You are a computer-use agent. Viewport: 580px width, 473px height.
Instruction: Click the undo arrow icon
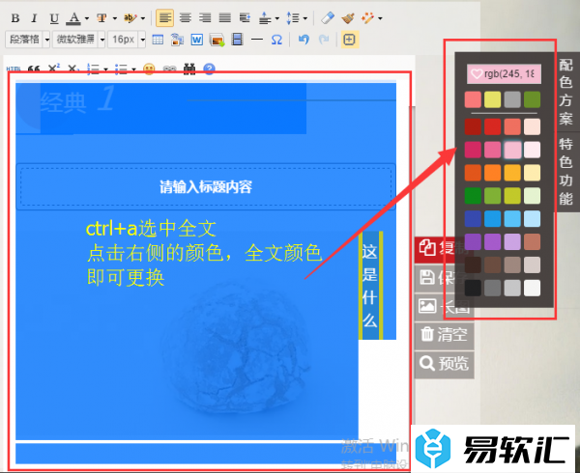click(304, 40)
